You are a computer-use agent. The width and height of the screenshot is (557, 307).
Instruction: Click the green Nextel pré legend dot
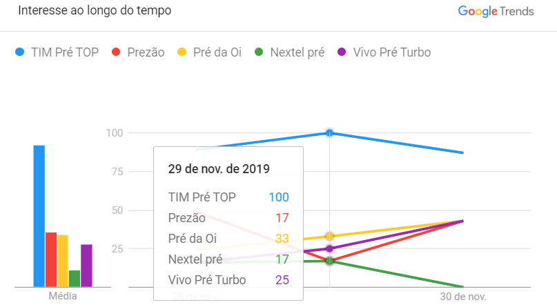coord(259,52)
